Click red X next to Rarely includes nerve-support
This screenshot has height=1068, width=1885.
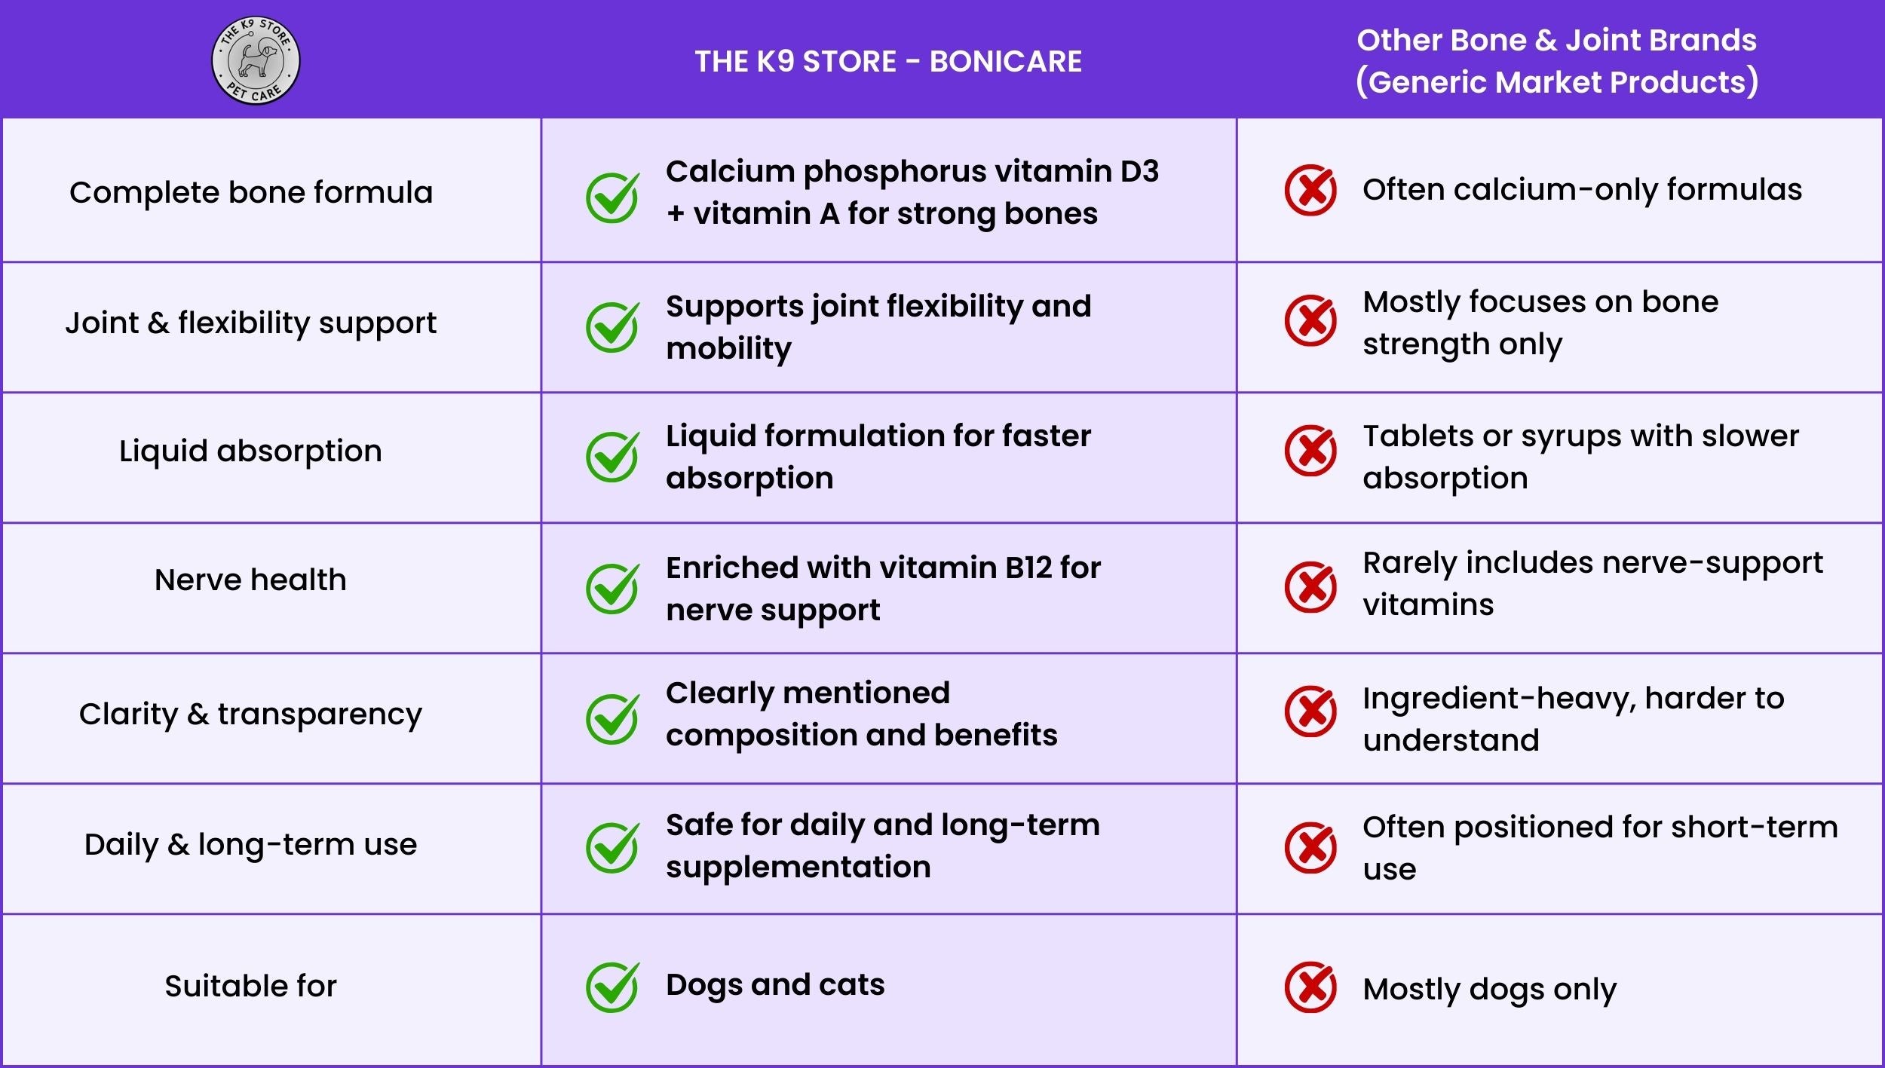point(1310,586)
